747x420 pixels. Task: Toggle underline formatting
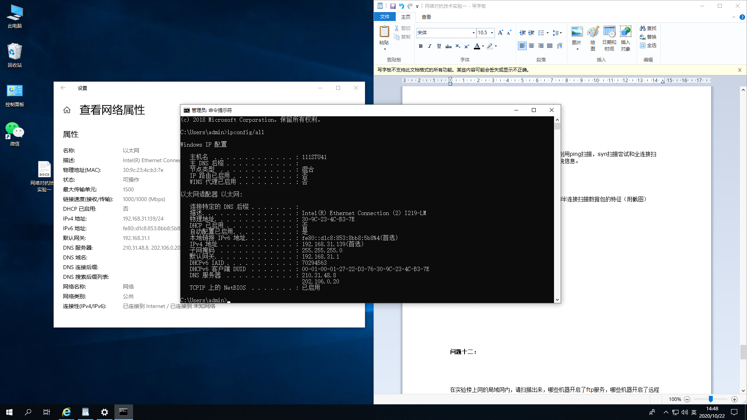point(439,46)
